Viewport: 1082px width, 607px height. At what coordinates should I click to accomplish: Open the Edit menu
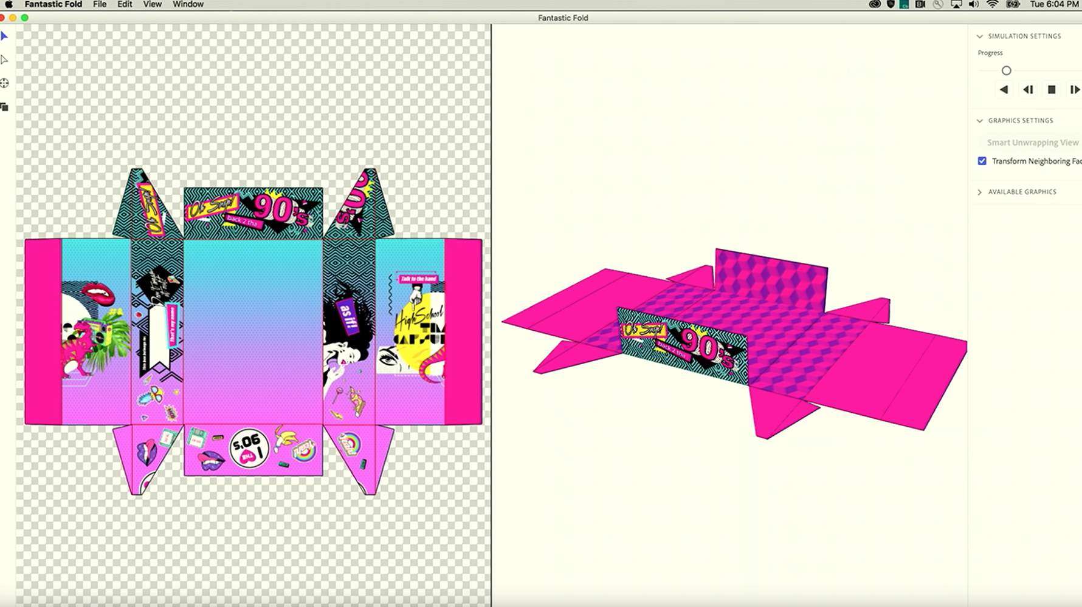pyautogui.click(x=125, y=4)
